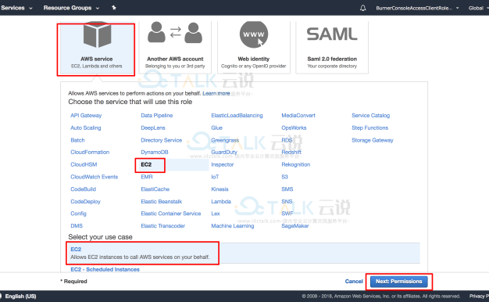Expand the Services dropdown menu
The image size is (489, 302).
[x=16, y=8]
